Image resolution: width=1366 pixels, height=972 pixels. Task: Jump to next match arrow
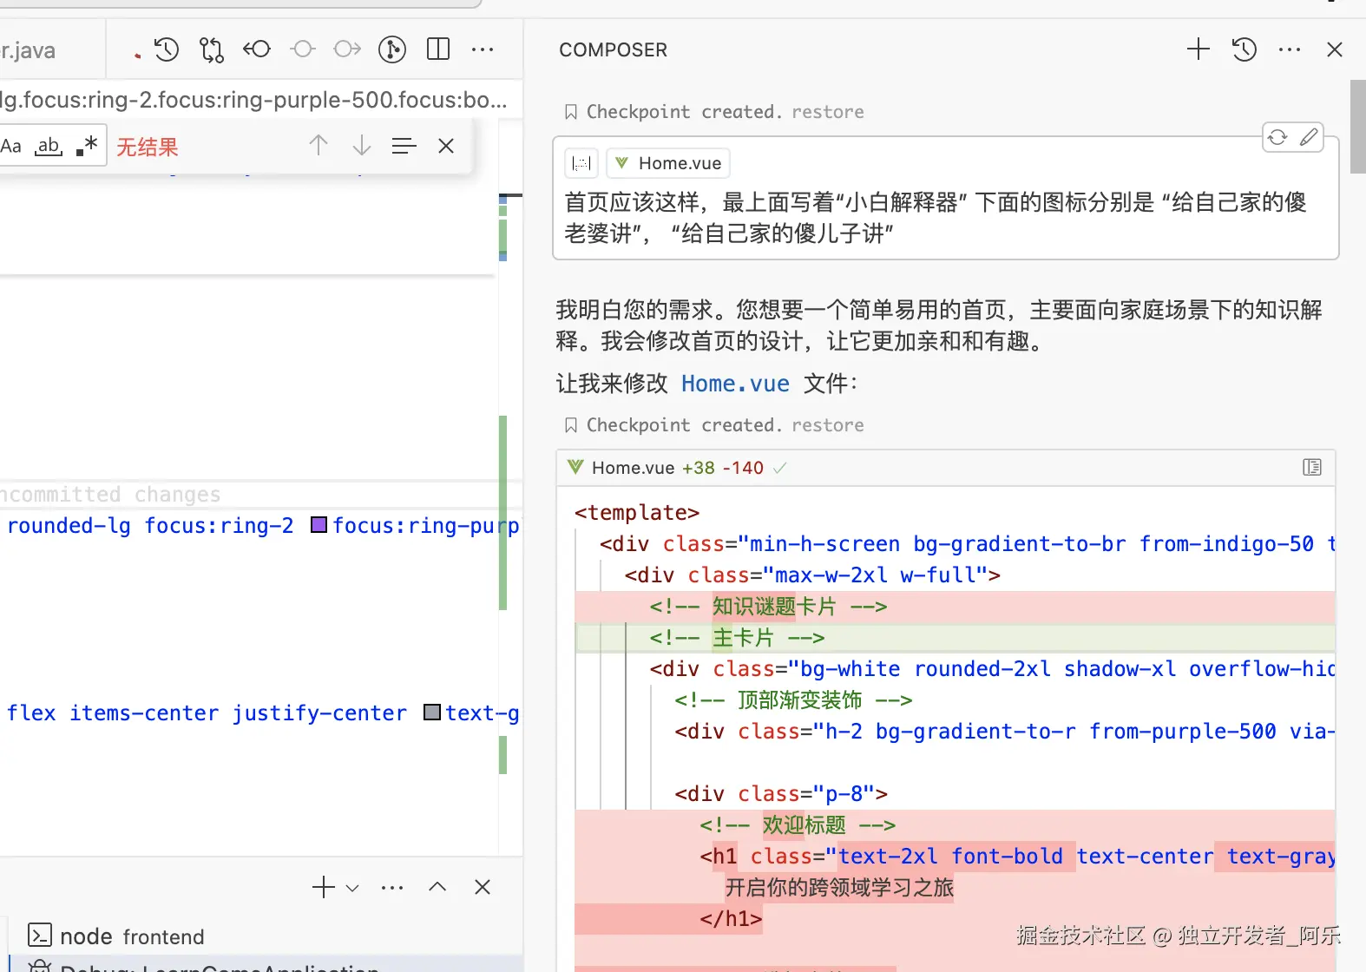point(362,145)
